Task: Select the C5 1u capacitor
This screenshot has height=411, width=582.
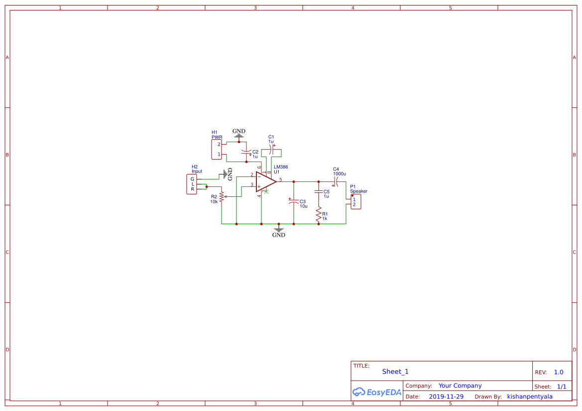Action: click(318, 192)
